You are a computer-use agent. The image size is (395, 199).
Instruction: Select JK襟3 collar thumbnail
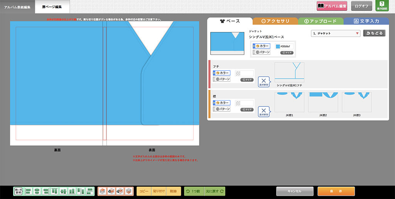[x=357, y=102]
